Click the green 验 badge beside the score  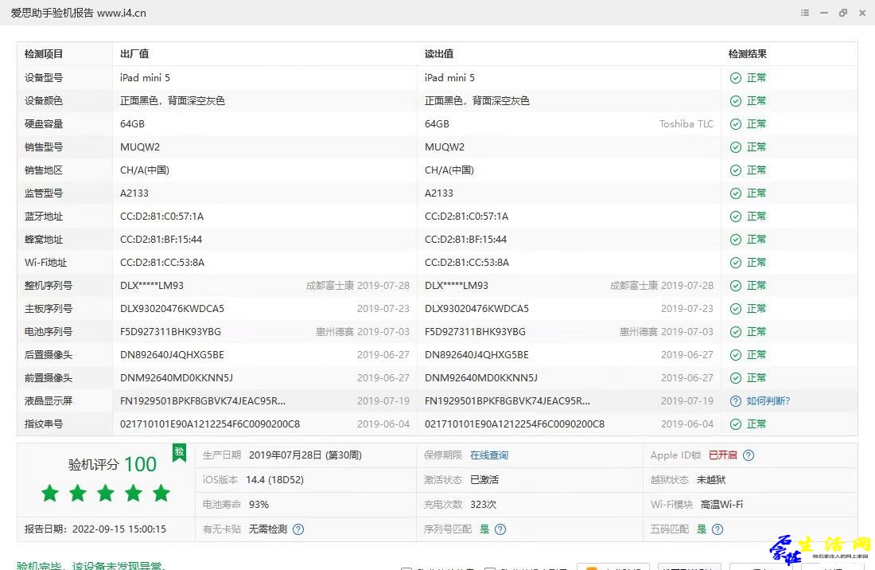click(179, 453)
